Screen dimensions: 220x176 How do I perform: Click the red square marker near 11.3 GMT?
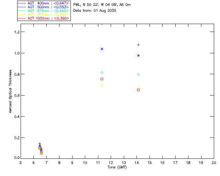102,79
